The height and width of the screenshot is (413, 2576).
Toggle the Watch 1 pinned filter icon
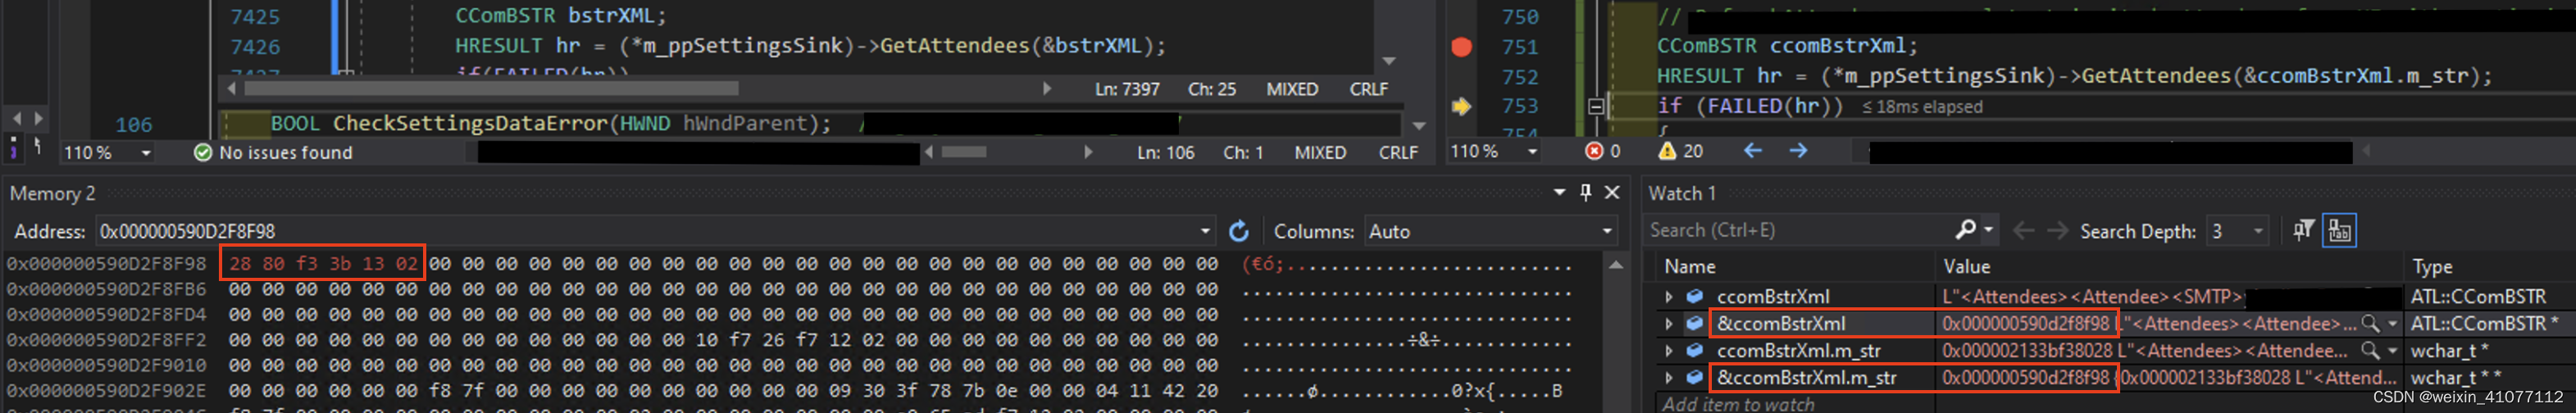(2303, 231)
